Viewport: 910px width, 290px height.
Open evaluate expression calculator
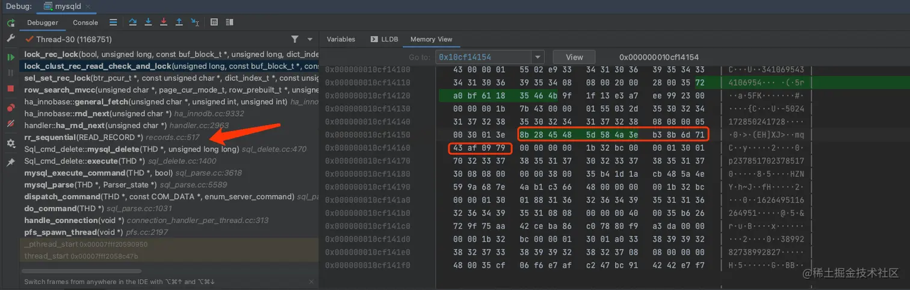point(214,22)
